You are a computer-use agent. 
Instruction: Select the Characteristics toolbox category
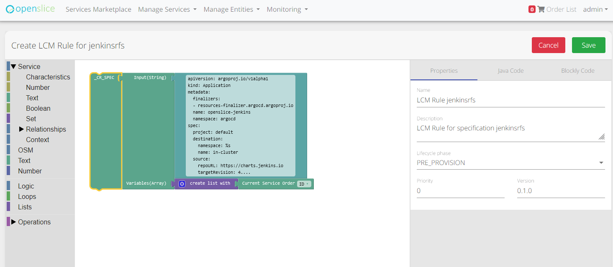[48, 77]
